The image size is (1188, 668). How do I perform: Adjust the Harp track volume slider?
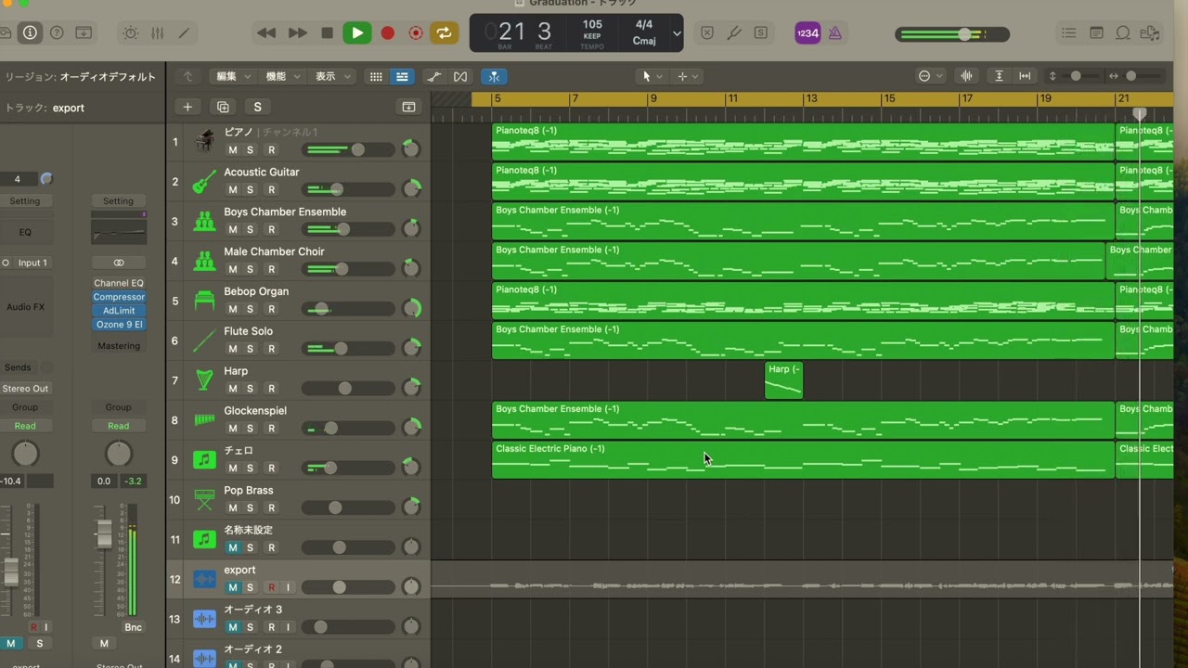[347, 389]
